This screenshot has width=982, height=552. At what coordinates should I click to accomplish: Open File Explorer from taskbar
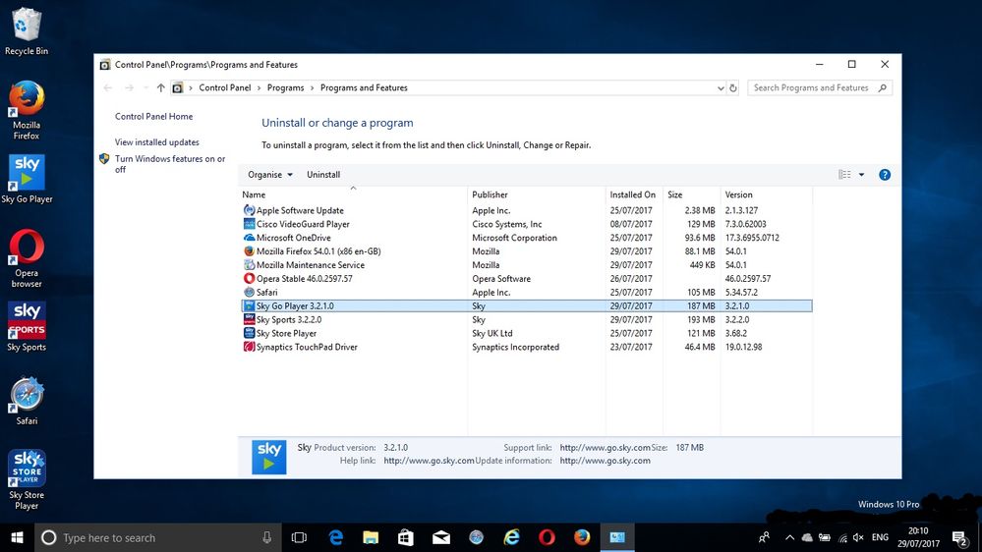click(371, 537)
